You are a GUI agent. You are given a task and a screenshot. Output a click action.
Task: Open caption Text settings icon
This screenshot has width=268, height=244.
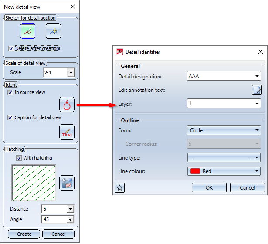(67, 132)
